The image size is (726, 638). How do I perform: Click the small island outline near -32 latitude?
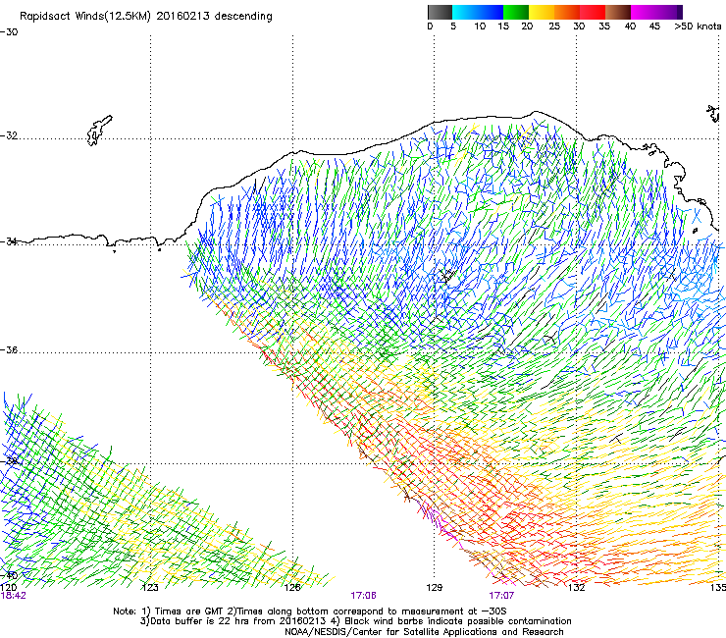pyautogui.click(x=99, y=131)
